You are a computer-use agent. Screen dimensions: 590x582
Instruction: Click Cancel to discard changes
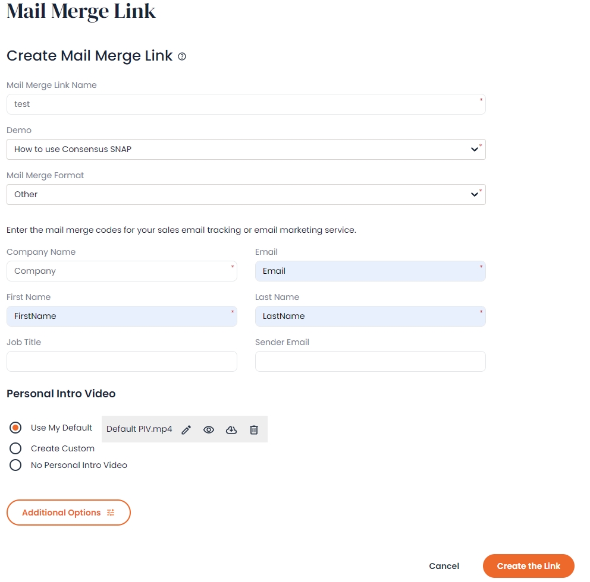444,565
